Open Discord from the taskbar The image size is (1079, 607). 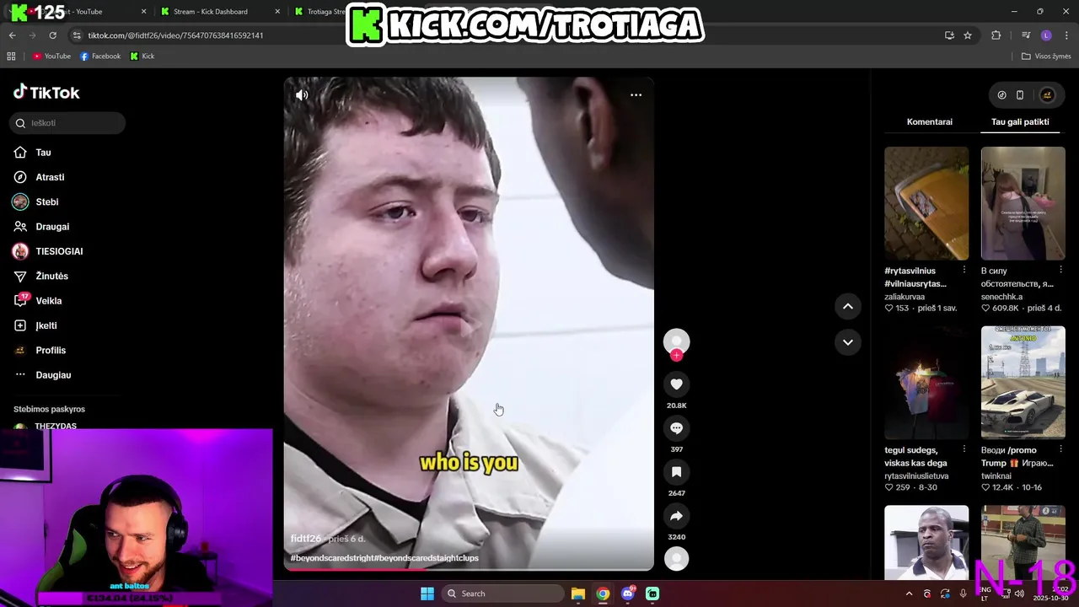point(627,594)
